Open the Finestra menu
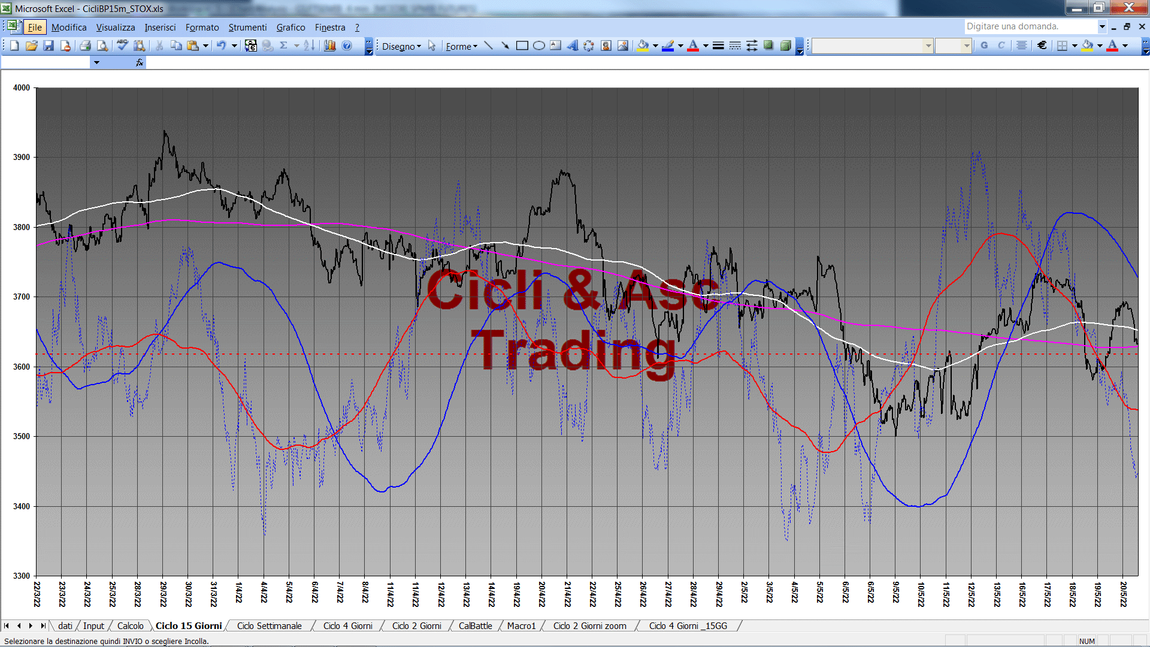 click(330, 28)
